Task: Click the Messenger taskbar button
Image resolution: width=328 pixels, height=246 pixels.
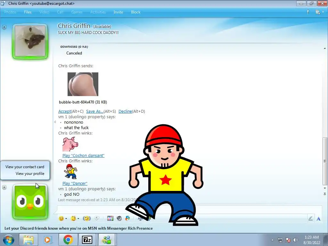Action: tap(107, 240)
